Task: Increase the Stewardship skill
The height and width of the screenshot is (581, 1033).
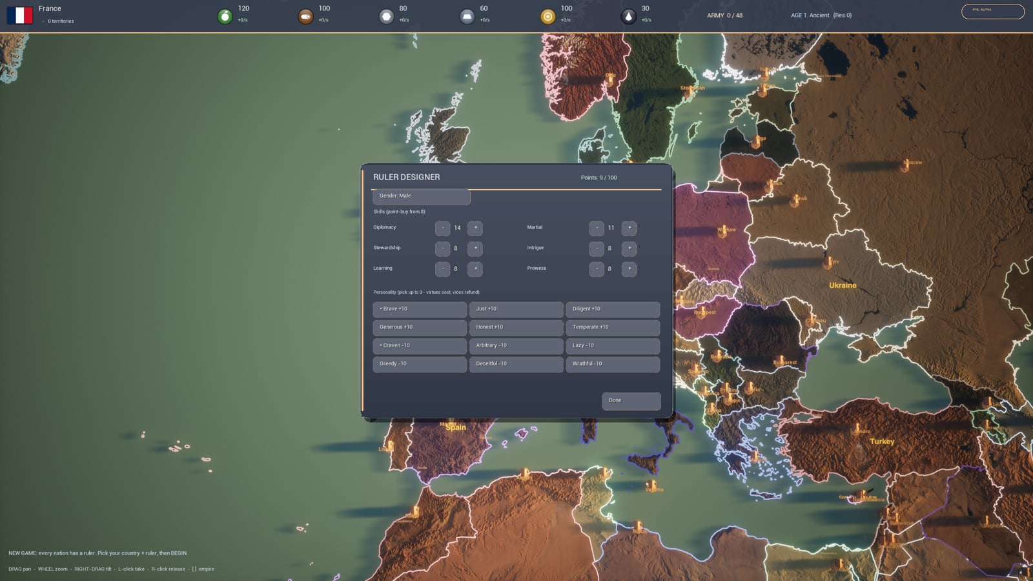Action: [475, 249]
